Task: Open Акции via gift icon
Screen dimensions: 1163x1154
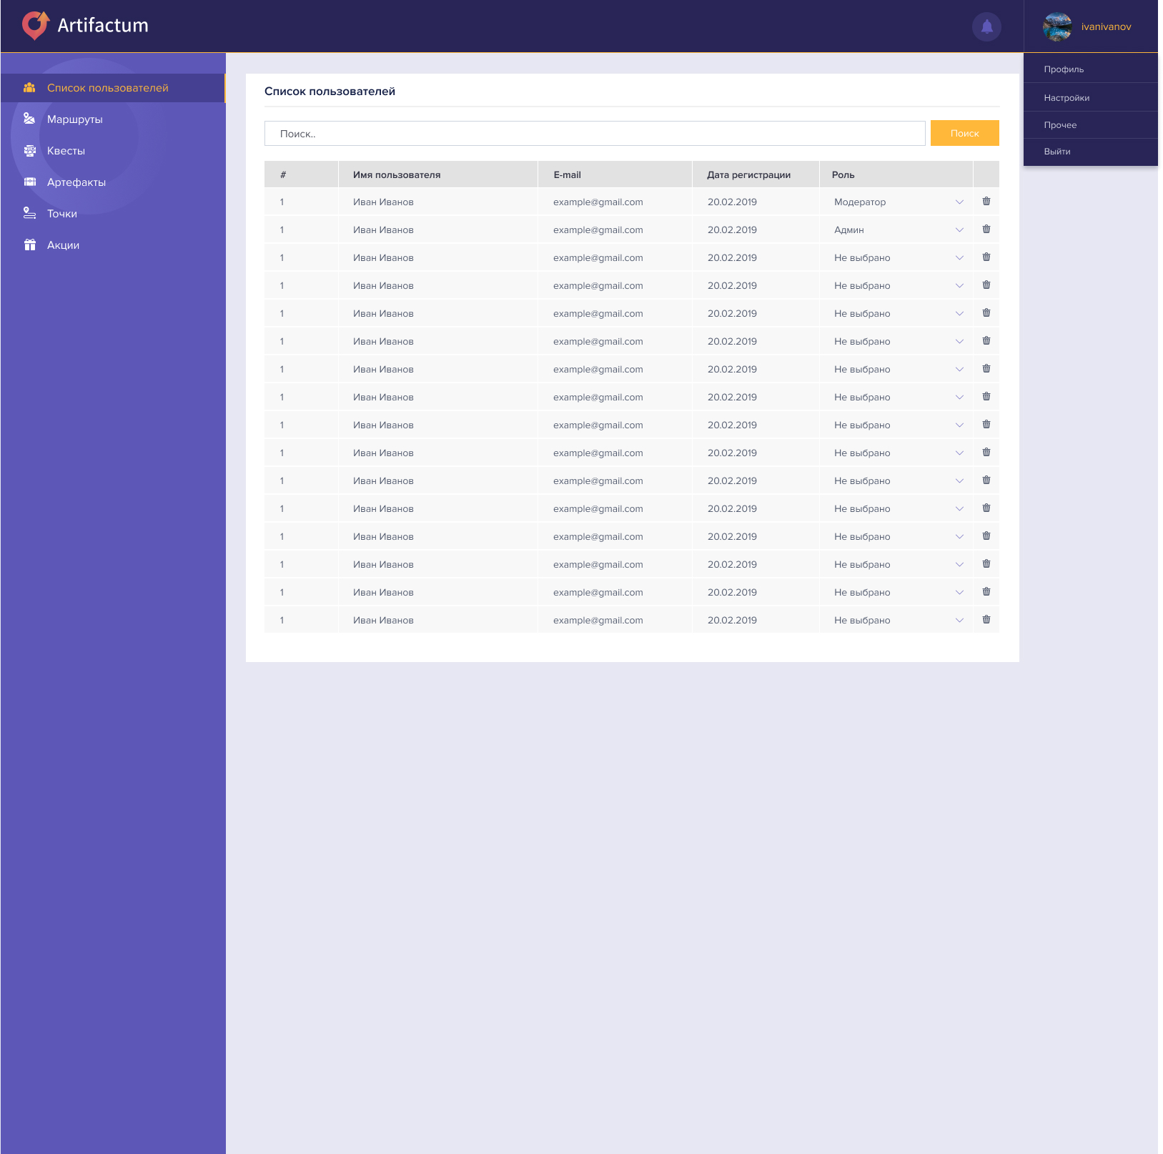Action: [29, 245]
